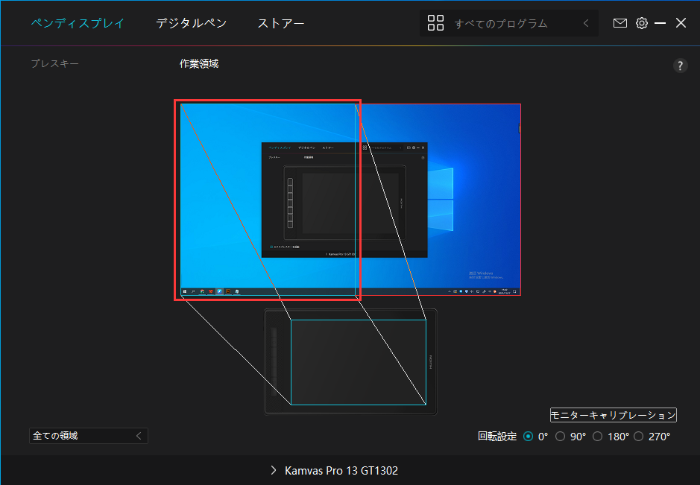The width and height of the screenshot is (700, 485).
Task: Choose the 270° rotation setting
Action: tap(638, 436)
